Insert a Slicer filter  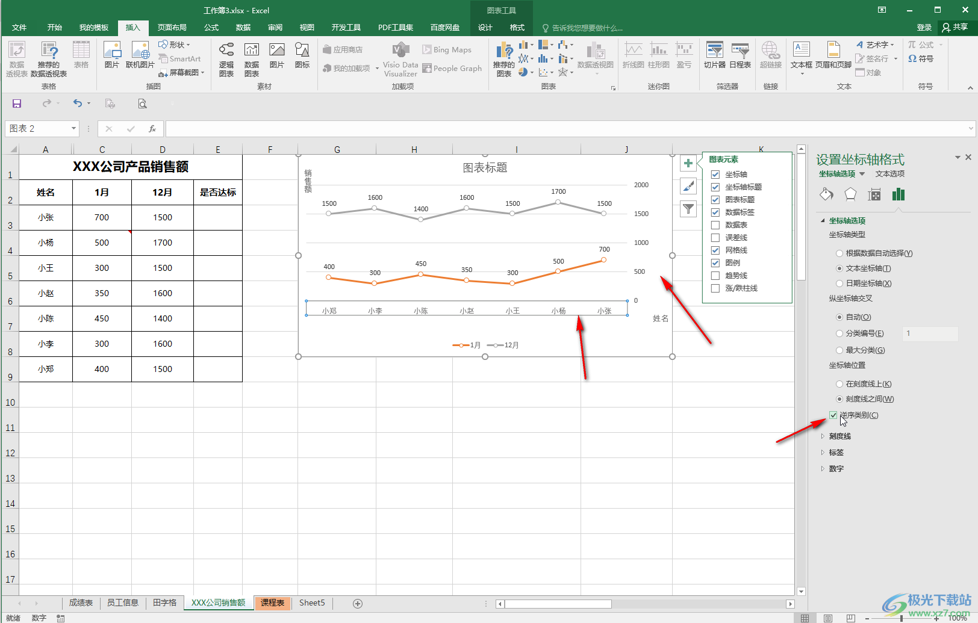(715, 55)
